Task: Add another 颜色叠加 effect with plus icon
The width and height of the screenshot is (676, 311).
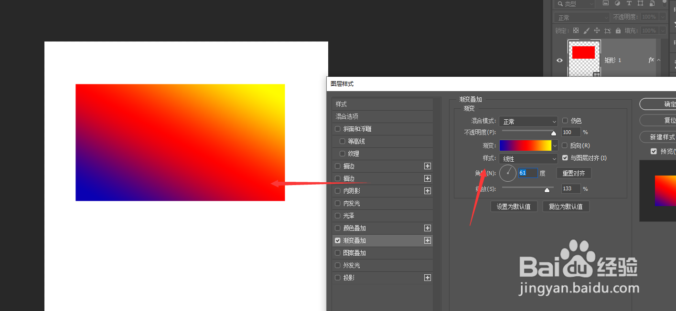Action: click(428, 228)
